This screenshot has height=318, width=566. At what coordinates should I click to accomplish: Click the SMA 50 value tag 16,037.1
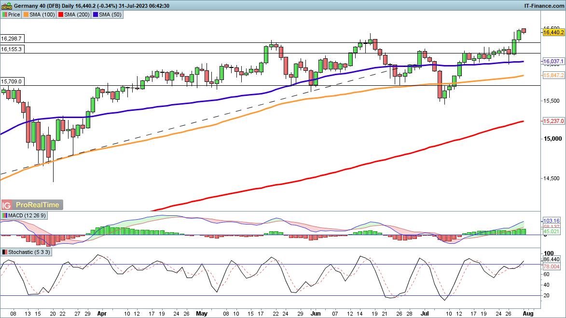(553, 61)
